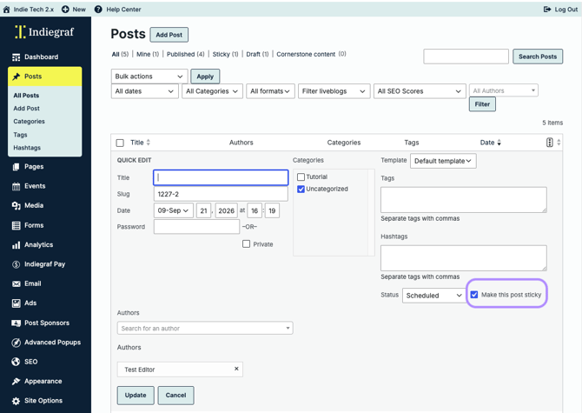Click the Update button
Viewport: 582px width, 413px height.
pos(136,395)
